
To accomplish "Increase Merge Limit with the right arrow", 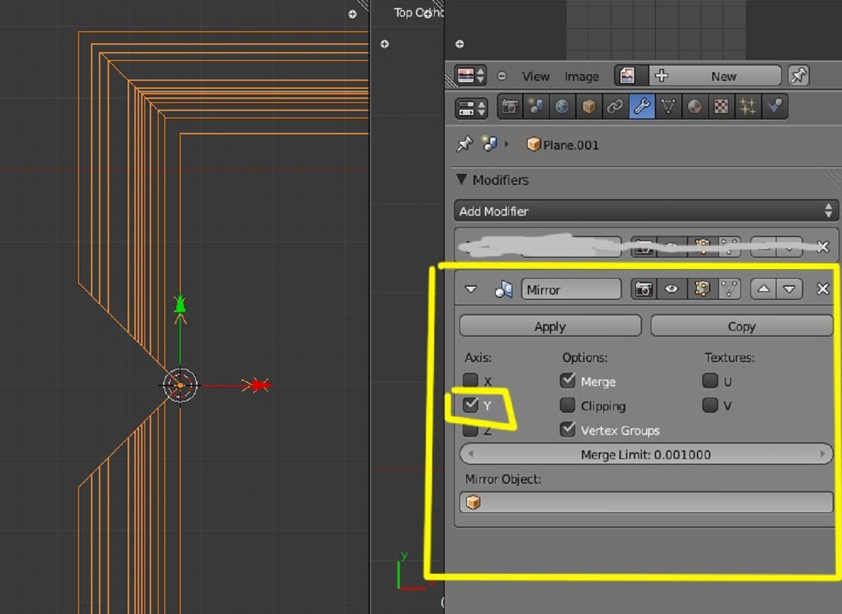I will click(x=822, y=454).
